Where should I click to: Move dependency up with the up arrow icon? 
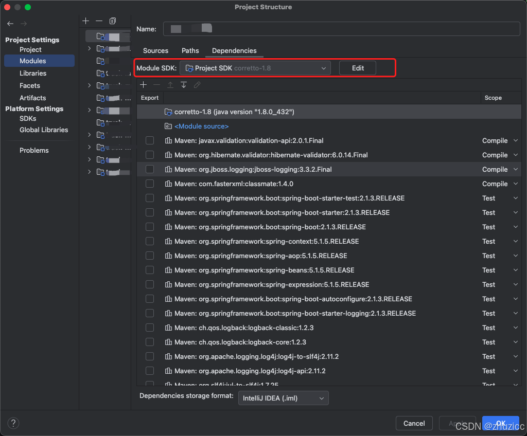(x=170, y=85)
